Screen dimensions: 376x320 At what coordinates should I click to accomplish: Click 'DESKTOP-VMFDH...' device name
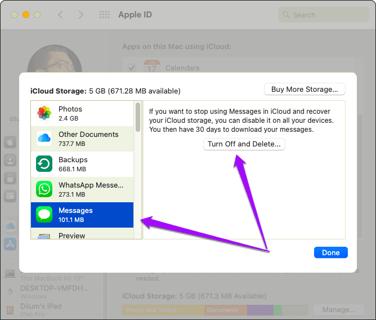click(55, 288)
